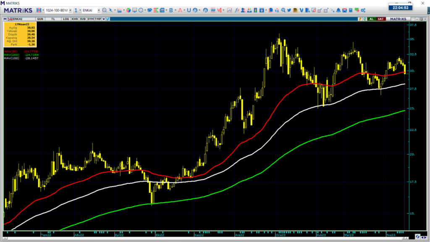
Task: Click the save floppy disk icon
Action: tap(39, 10)
